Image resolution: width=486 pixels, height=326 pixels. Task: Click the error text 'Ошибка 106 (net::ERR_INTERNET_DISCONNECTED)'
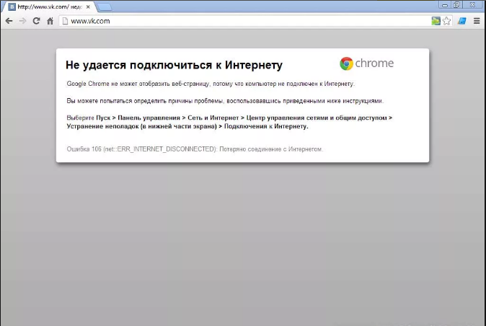point(141,149)
